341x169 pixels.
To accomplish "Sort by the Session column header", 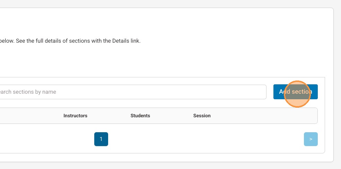I will 202,116.
